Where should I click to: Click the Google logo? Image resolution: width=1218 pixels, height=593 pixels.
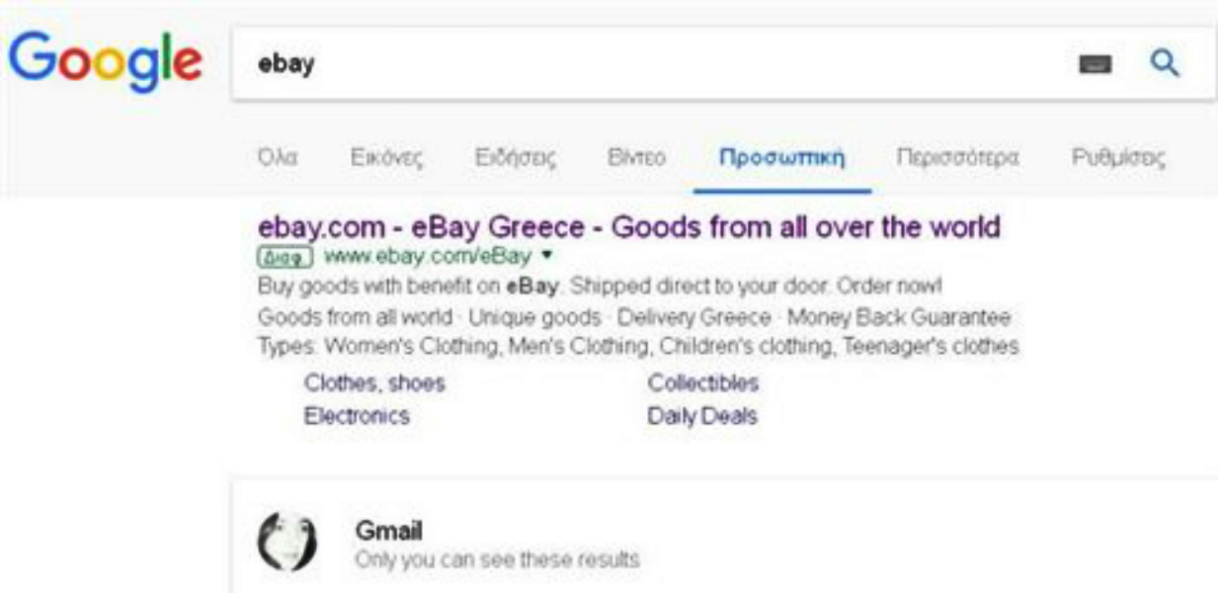(x=105, y=62)
